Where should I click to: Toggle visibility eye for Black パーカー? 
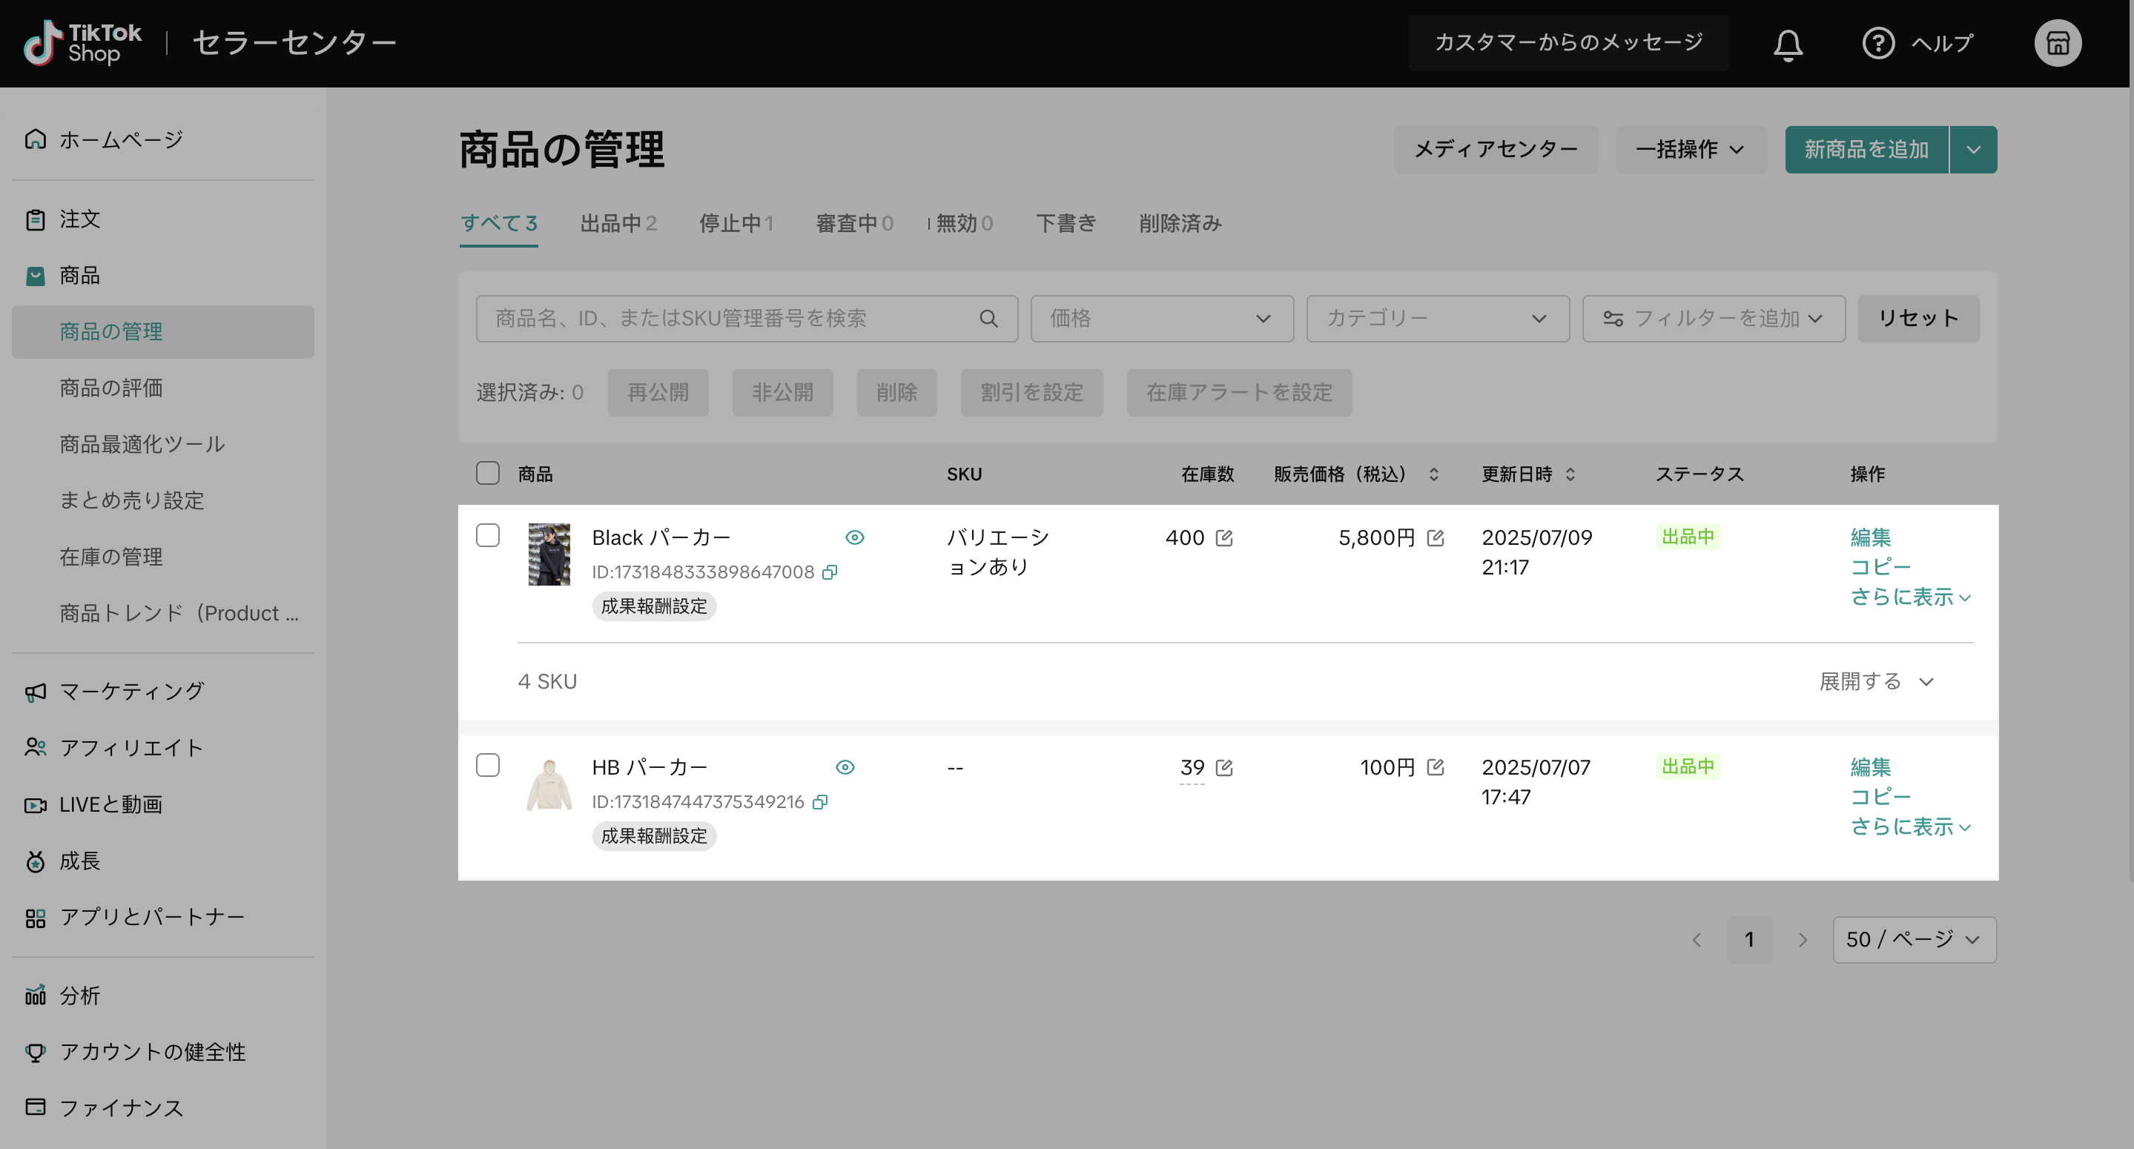point(855,537)
